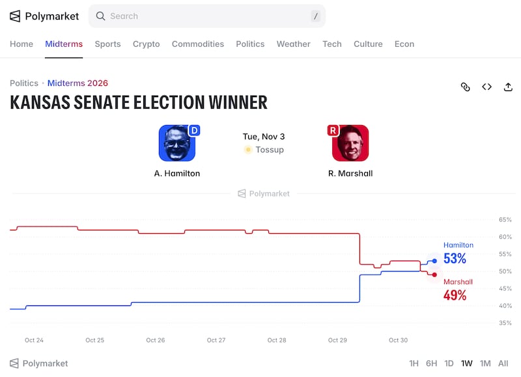Open the embed code brackets icon
This screenshot has height=377, width=521.
point(486,87)
